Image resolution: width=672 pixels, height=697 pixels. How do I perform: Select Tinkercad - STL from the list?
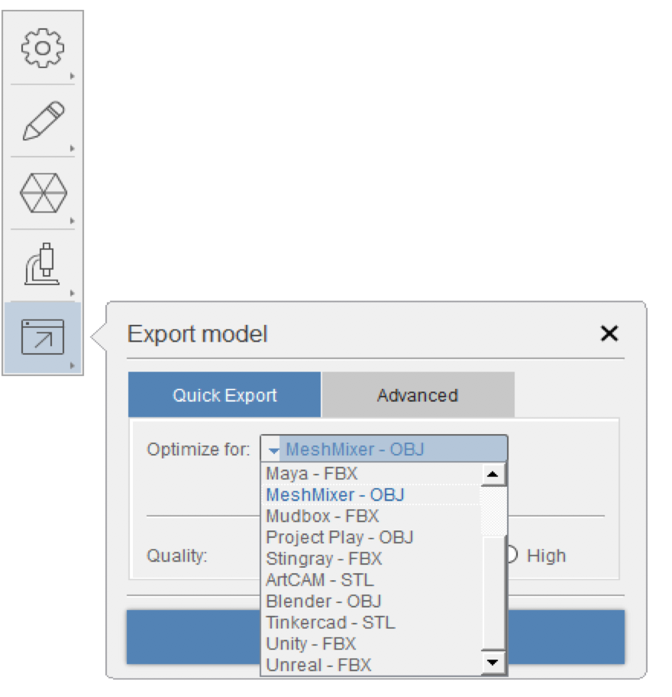pyautogui.click(x=328, y=622)
